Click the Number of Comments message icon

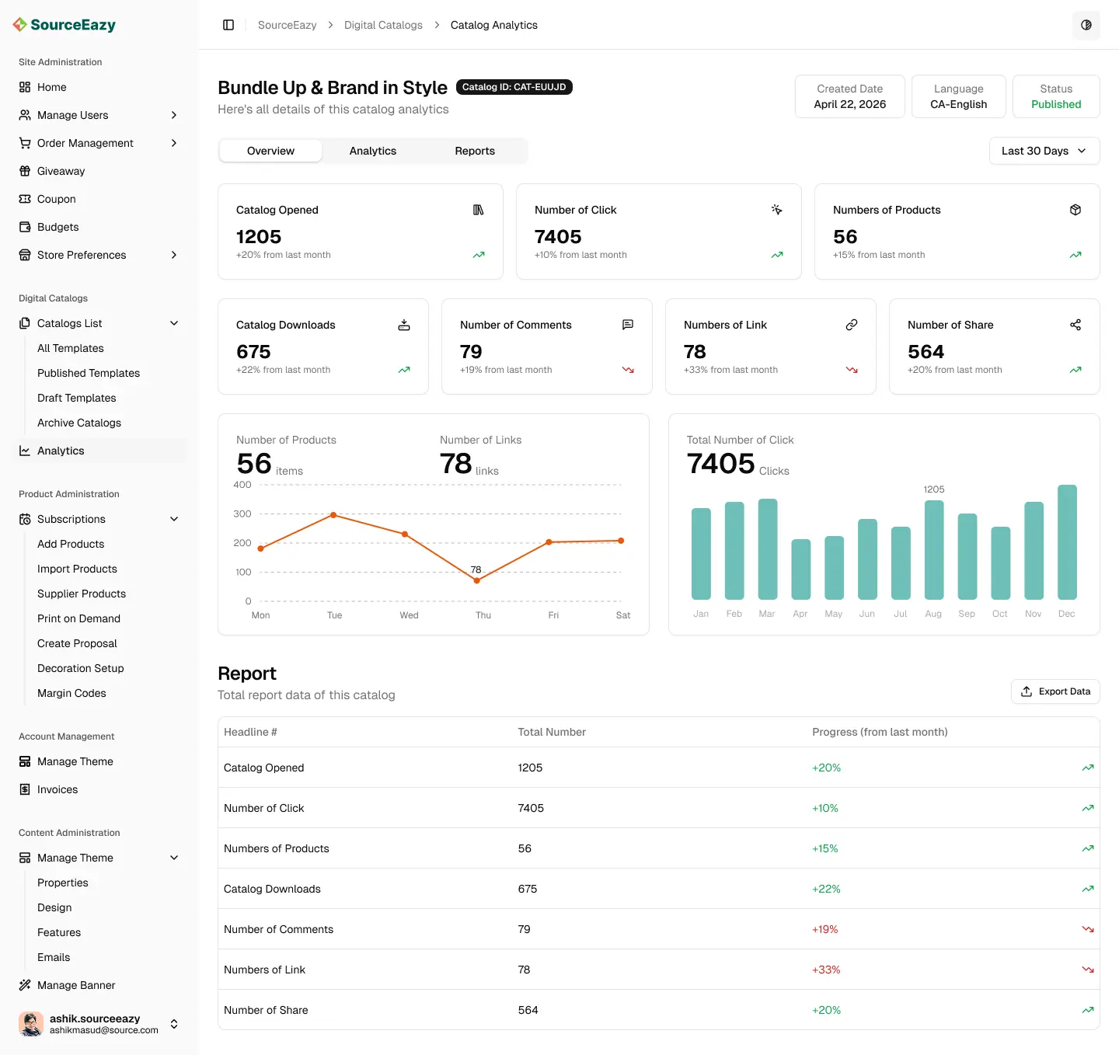(x=628, y=325)
